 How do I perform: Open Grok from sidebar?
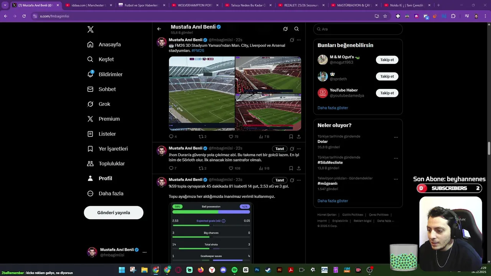pos(99,104)
